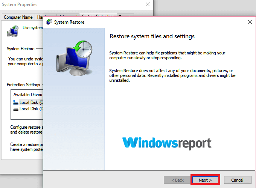The width and height of the screenshot is (256, 188).
Task: Select Local Disk (C:) drive row
Action: pyautogui.click(x=28, y=102)
